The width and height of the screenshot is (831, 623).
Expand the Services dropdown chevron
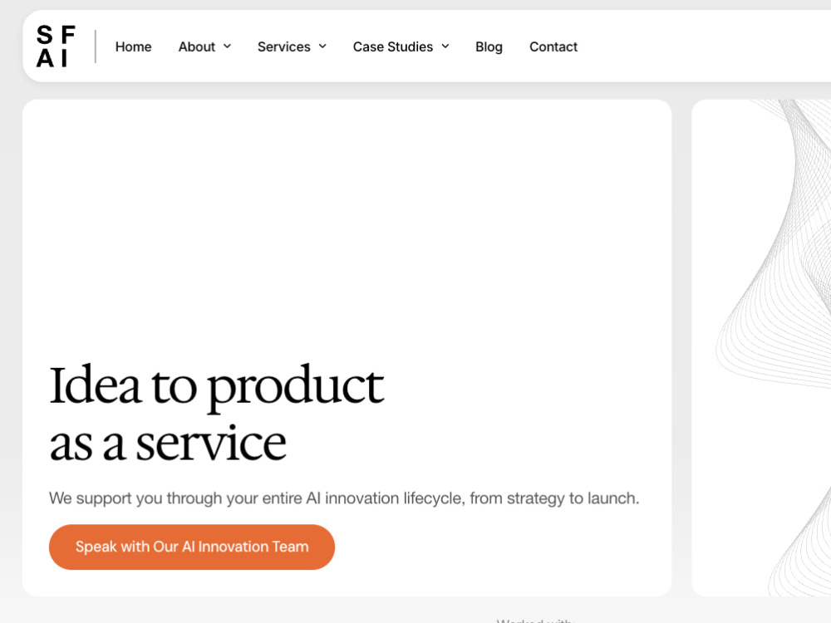[x=322, y=47]
